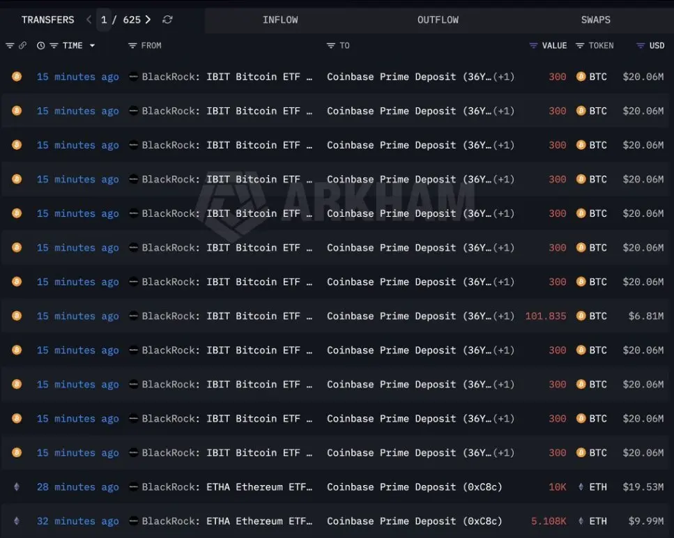The image size is (674, 538).
Task: Click the TO column header
Action: [344, 45]
